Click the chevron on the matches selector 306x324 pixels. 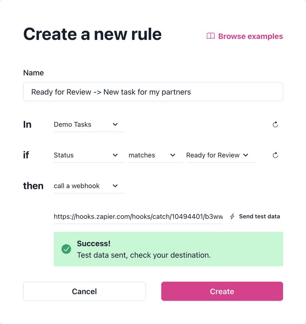pyautogui.click(x=173, y=155)
